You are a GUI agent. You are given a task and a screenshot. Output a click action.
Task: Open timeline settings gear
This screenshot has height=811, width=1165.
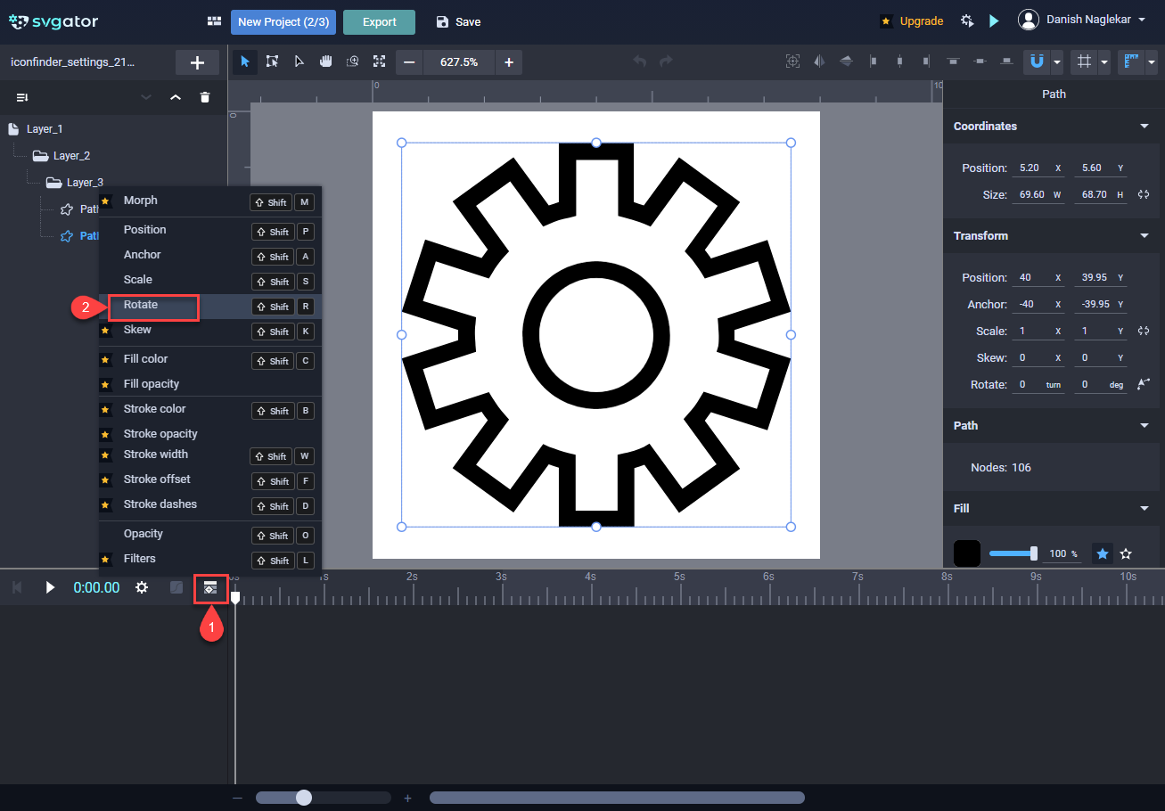click(x=141, y=587)
